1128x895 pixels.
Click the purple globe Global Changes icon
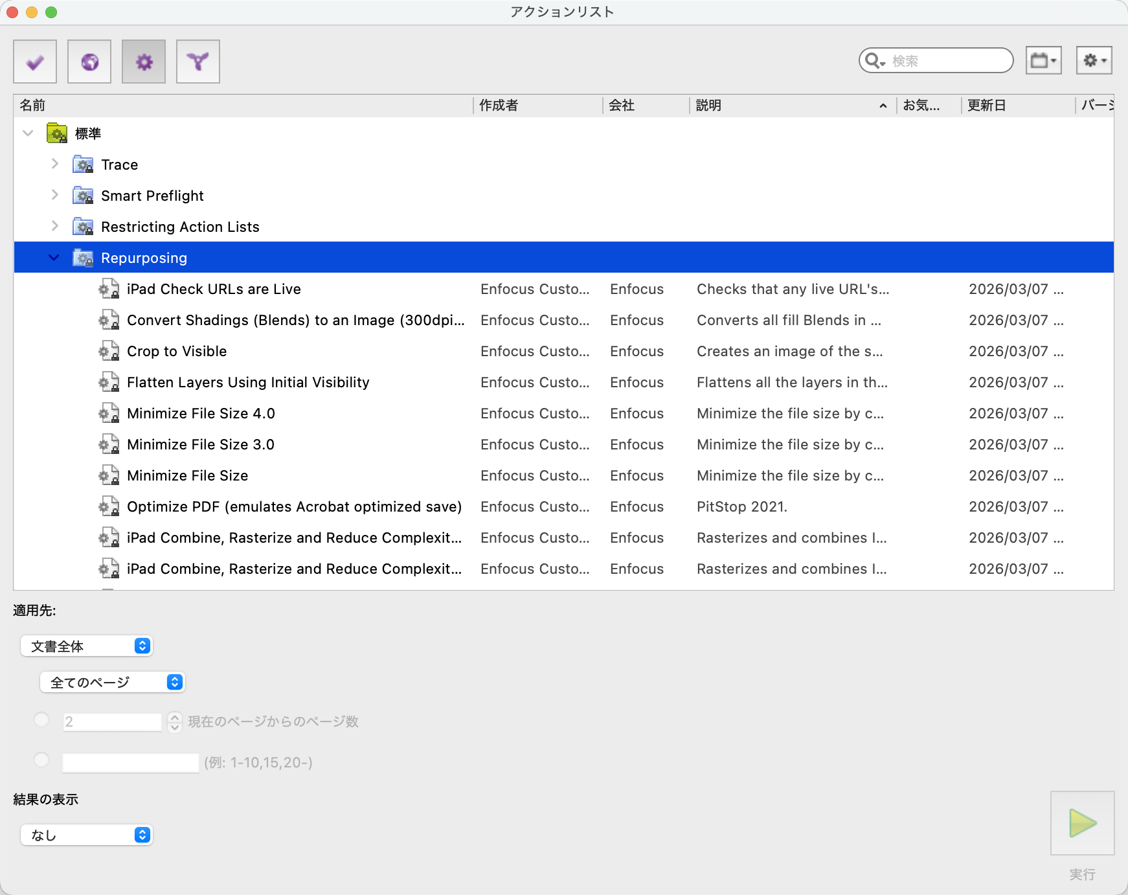89,62
